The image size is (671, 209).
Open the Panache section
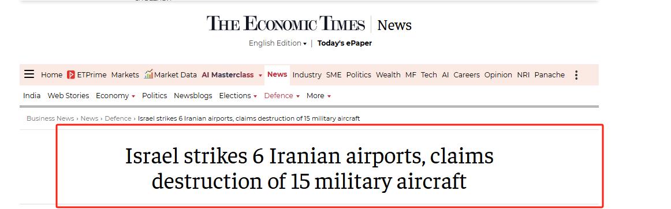pos(550,75)
